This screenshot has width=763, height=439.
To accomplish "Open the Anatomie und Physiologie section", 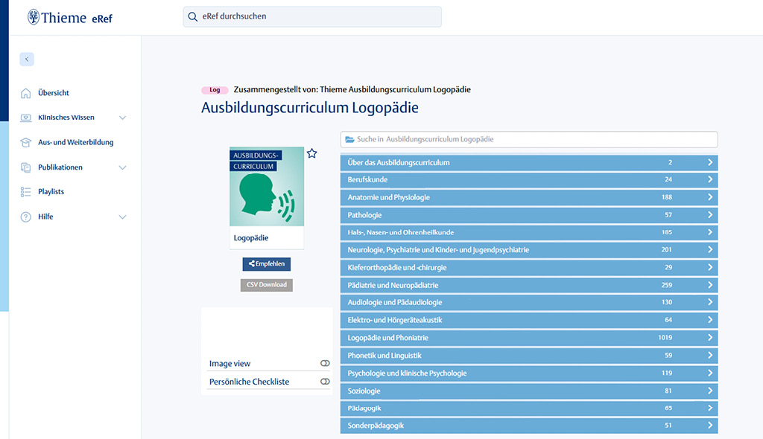I will pyautogui.click(x=529, y=197).
